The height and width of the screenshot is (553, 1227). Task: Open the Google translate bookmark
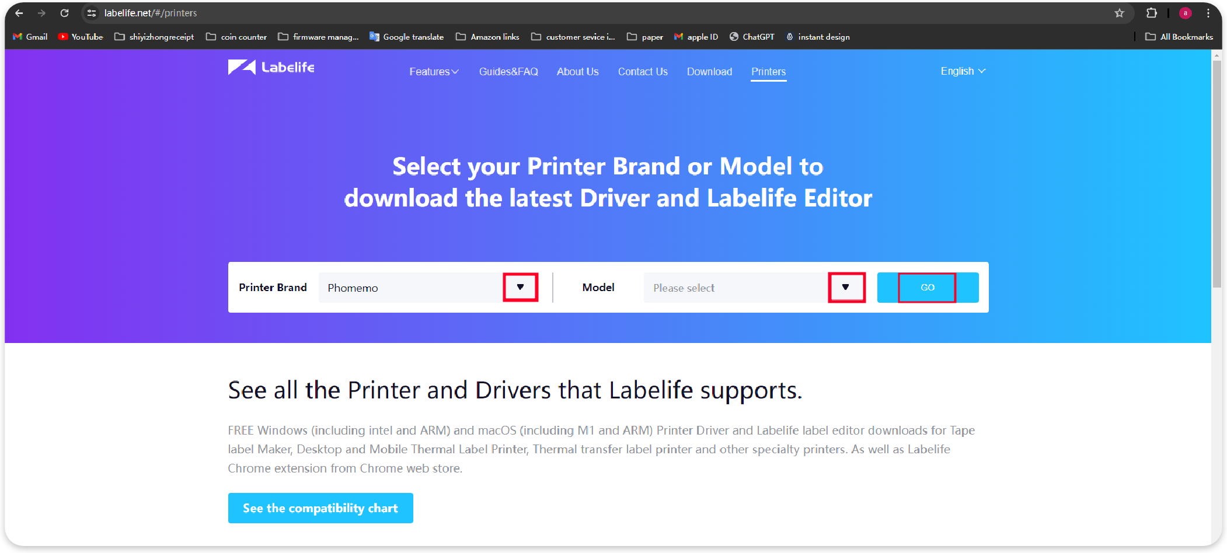point(407,37)
